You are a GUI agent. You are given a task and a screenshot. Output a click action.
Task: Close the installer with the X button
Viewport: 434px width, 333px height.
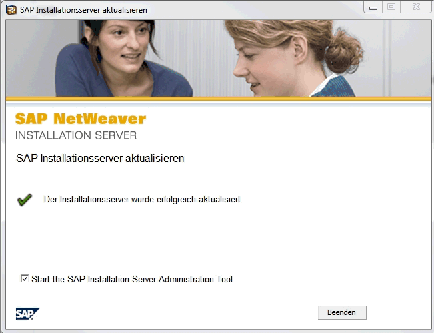[x=416, y=7]
